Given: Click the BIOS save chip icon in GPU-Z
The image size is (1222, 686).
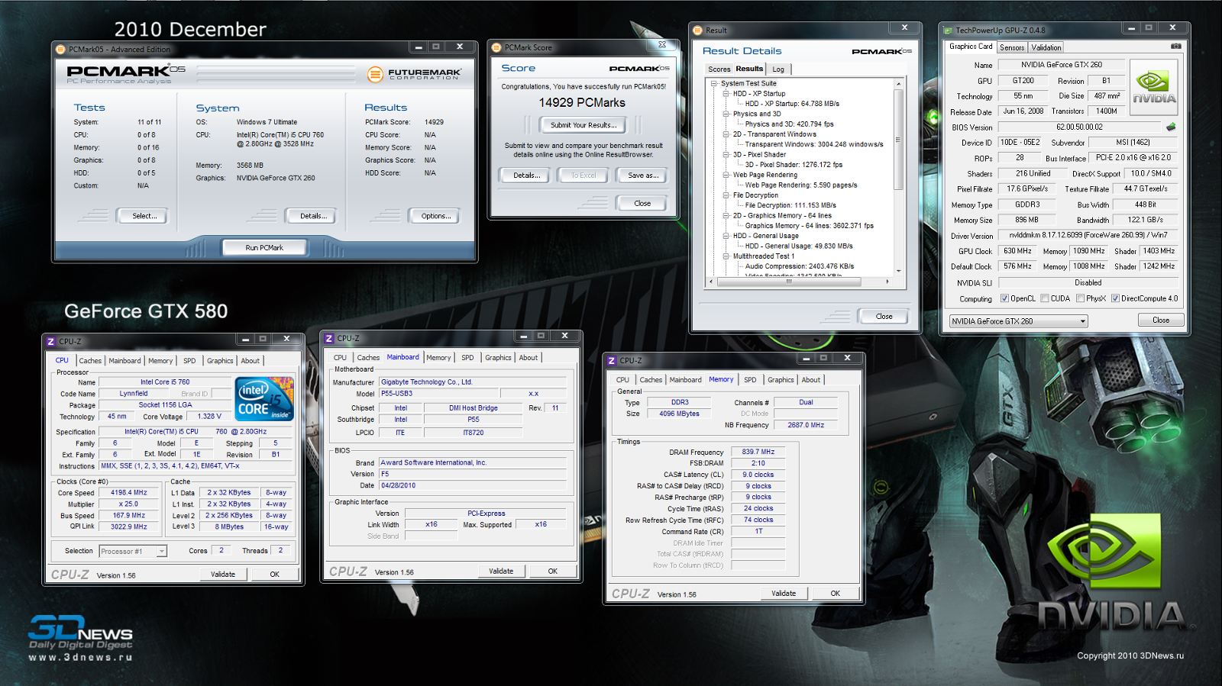Looking at the screenshot, I should (x=1171, y=127).
